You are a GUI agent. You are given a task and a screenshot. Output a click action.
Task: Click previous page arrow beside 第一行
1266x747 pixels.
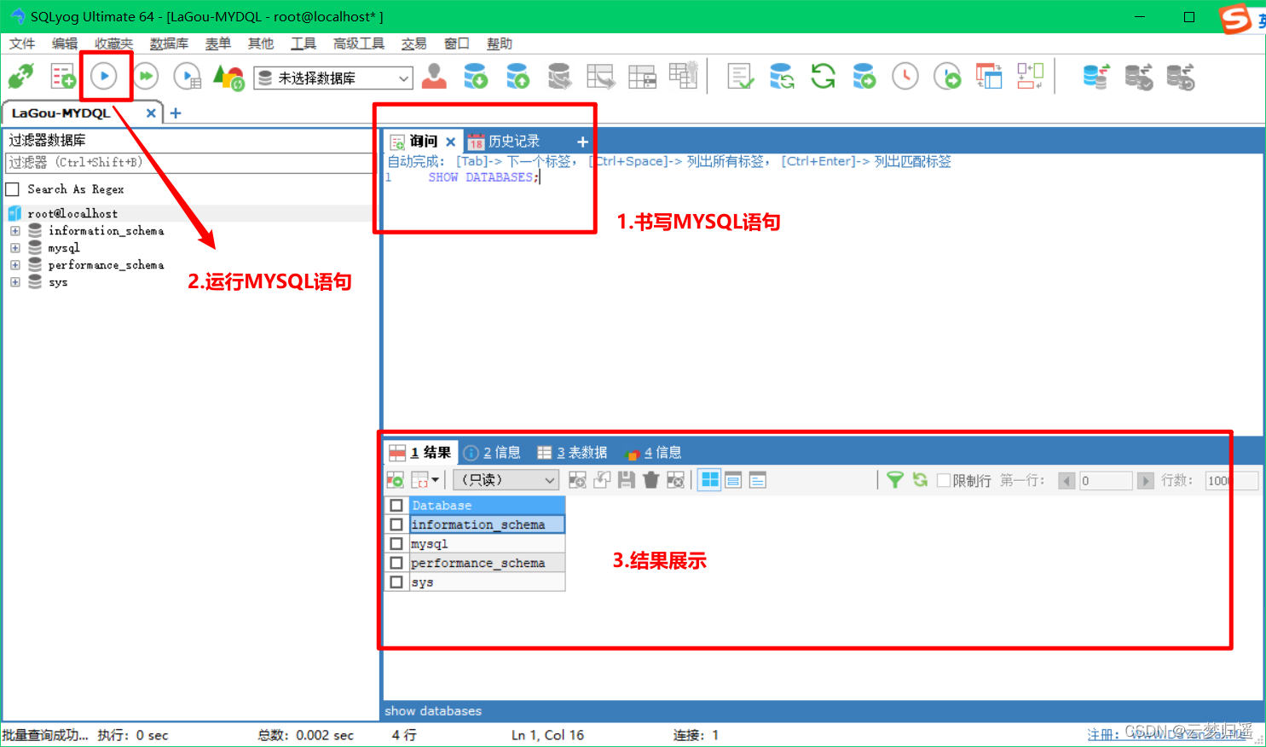coord(1067,481)
